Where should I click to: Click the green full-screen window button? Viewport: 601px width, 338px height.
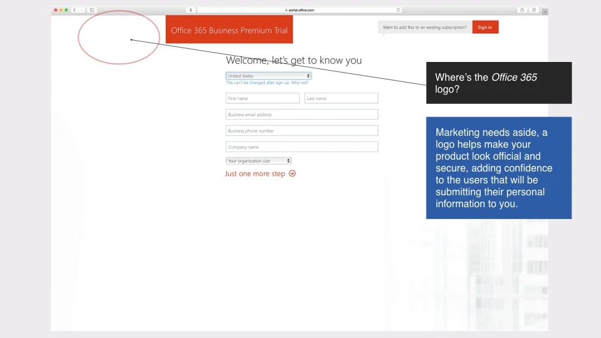[66, 10]
